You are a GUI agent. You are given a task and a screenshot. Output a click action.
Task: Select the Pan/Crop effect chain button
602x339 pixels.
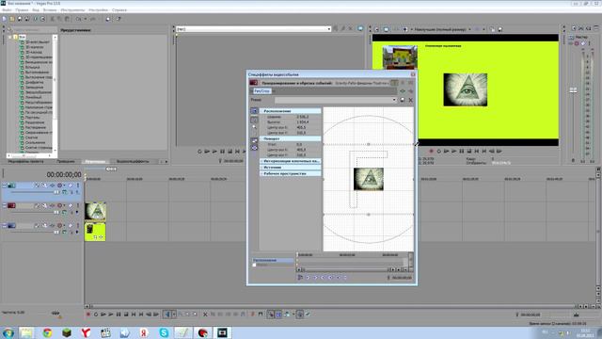[261, 91]
